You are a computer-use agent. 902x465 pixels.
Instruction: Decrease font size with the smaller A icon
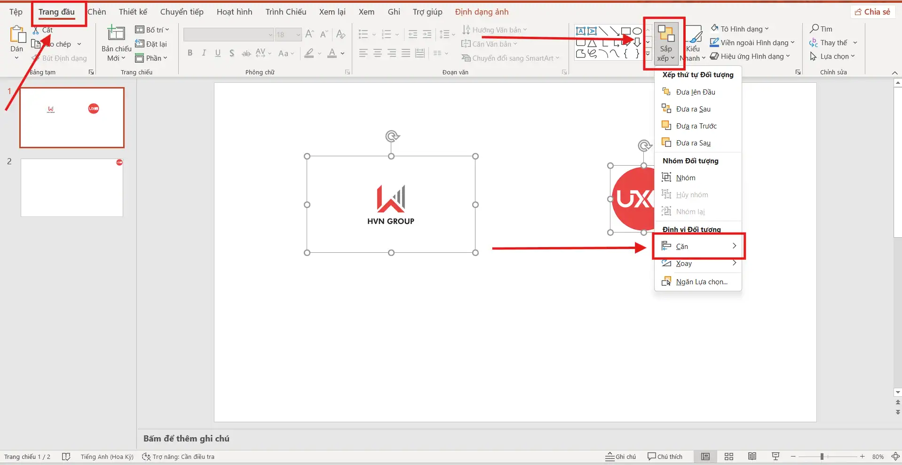click(x=324, y=34)
